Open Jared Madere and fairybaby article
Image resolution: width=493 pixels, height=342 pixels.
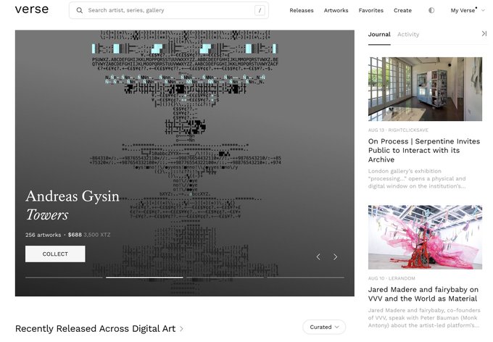(423, 294)
